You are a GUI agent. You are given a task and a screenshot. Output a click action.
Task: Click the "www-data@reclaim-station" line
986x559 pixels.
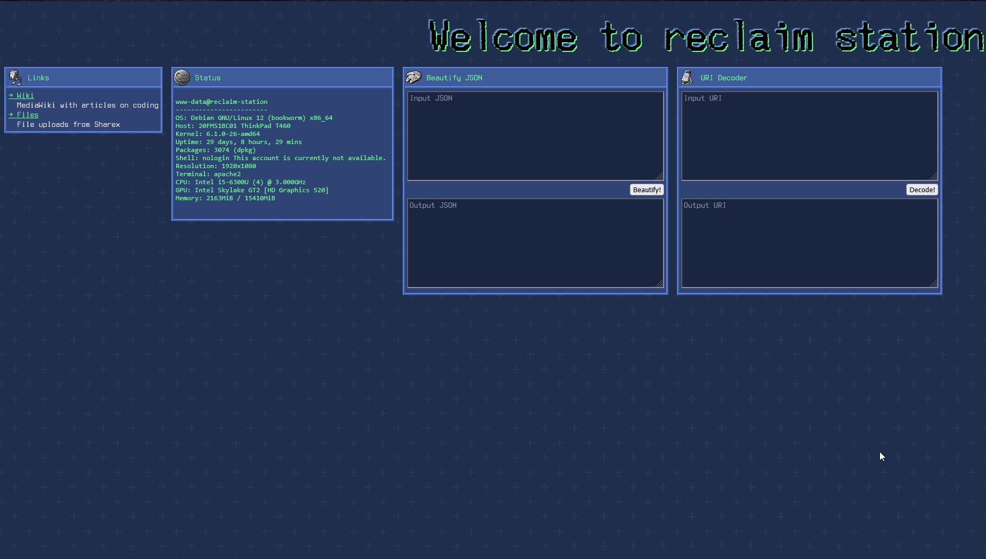(x=222, y=102)
